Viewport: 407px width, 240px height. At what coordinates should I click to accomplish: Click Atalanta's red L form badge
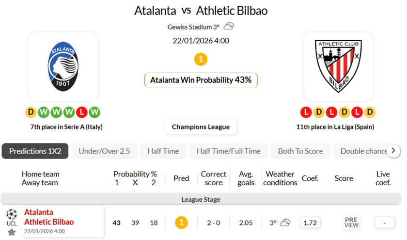pos(82,112)
